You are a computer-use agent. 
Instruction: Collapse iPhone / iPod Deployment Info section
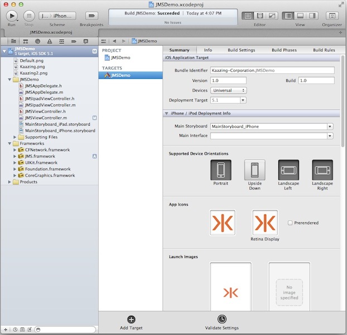tap(166, 113)
